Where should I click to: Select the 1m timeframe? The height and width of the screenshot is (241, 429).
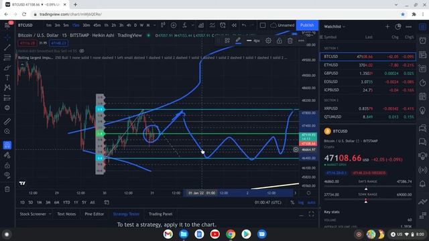pos(49,25)
